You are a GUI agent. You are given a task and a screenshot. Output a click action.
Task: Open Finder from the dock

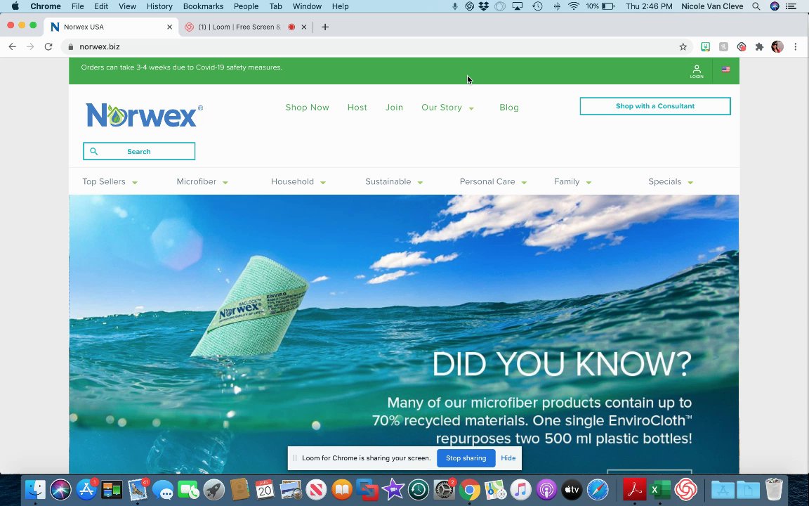(35, 489)
